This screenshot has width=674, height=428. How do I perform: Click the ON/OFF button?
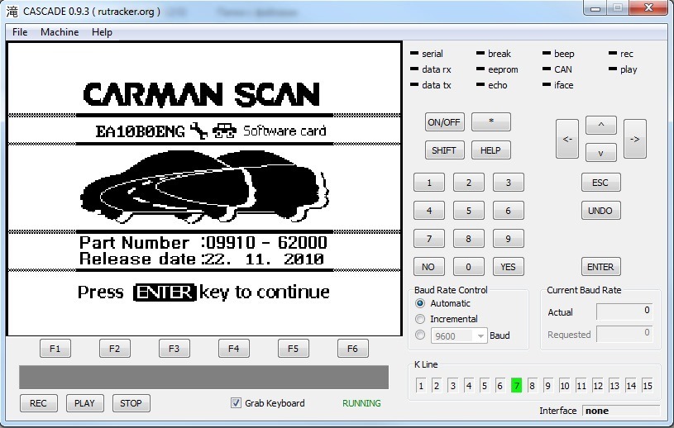pos(444,122)
